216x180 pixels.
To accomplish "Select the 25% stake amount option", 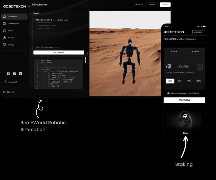I will (170, 81).
